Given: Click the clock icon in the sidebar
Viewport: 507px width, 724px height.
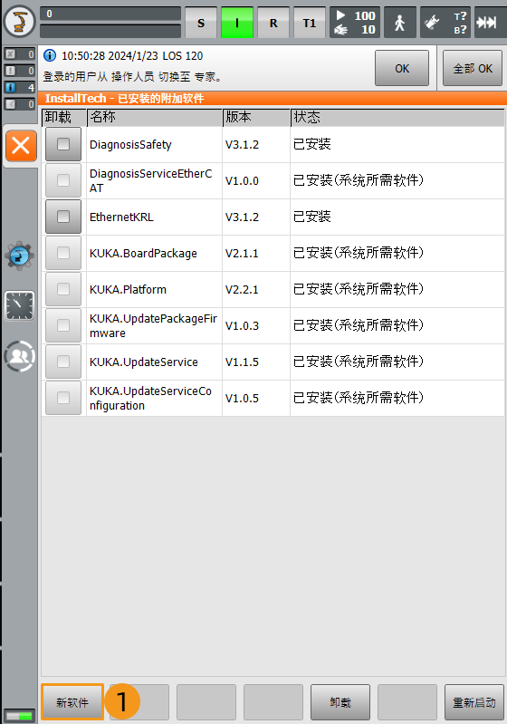Looking at the screenshot, I should [19, 305].
